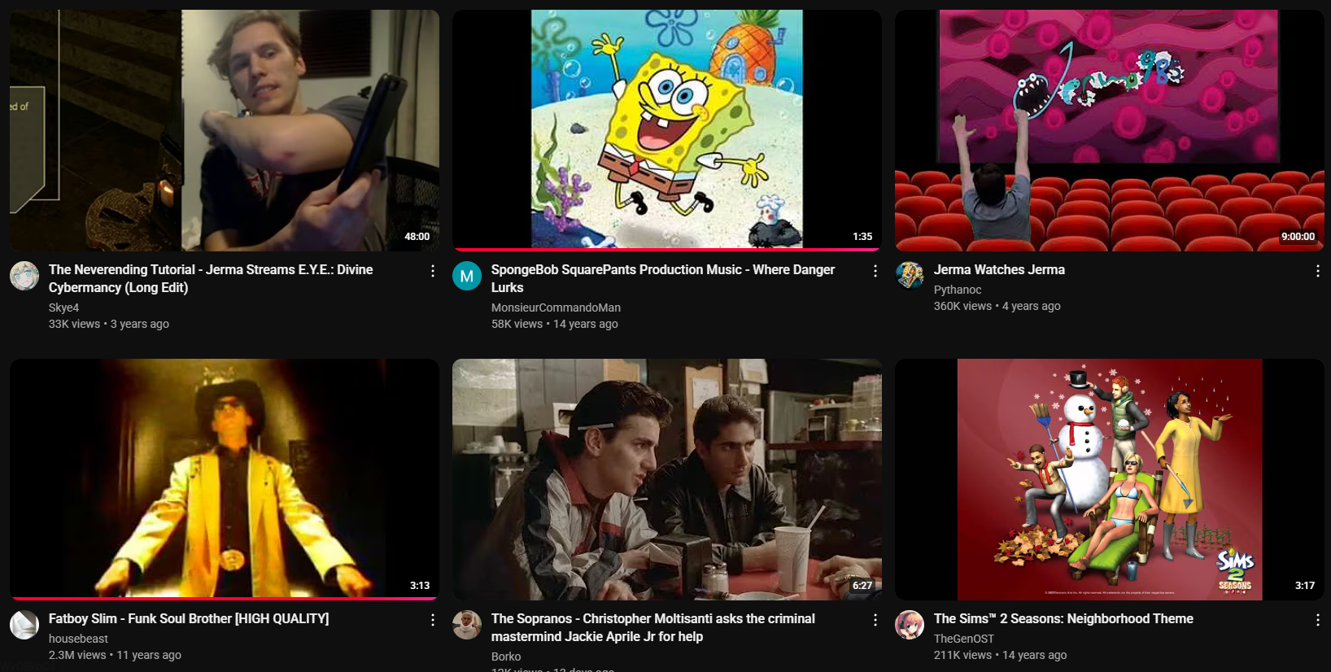Click watched progress bar under Fatboy Slim thumbnail
The width and height of the screenshot is (1331, 672).
pyautogui.click(x=225, y=599)
